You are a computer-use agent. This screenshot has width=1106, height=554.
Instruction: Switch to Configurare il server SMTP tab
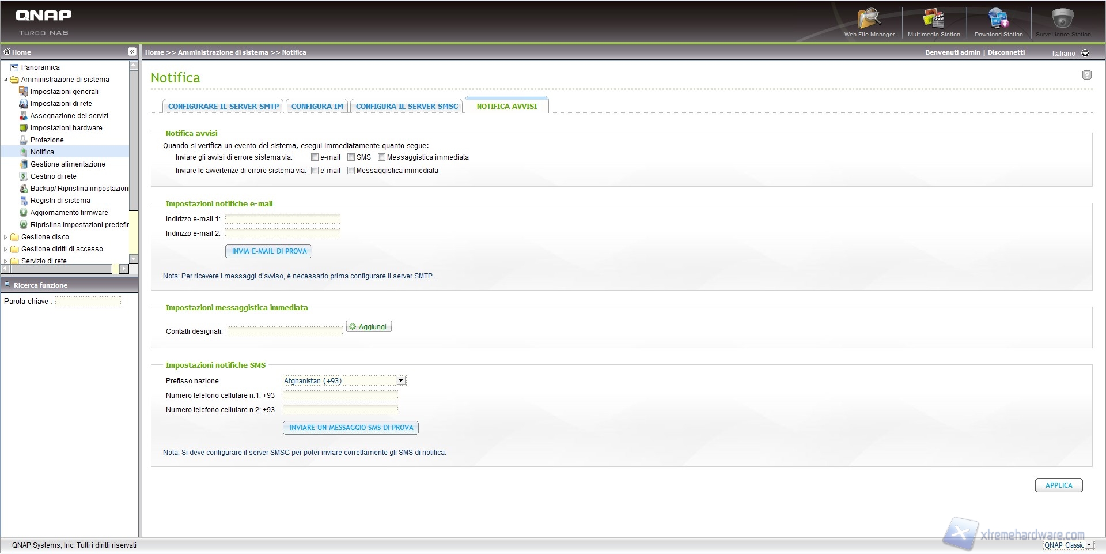tap(223, 107)
